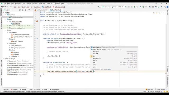Open the VCS menu
The height and width of the screenshot is (95, 169).
(x=52, y=4)
